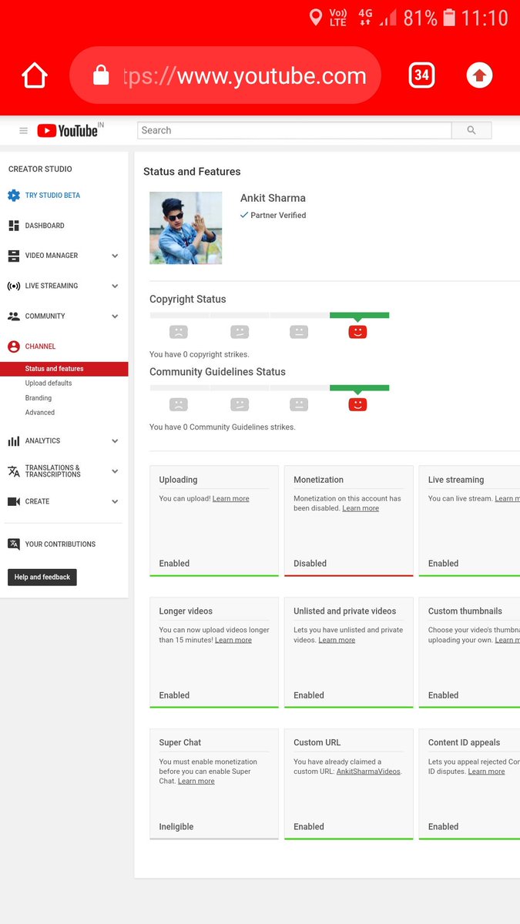The image size is (520, 924).
Task: Click the 'You have 0 copyright strikes.' text
Action: (x=200, y=355)
